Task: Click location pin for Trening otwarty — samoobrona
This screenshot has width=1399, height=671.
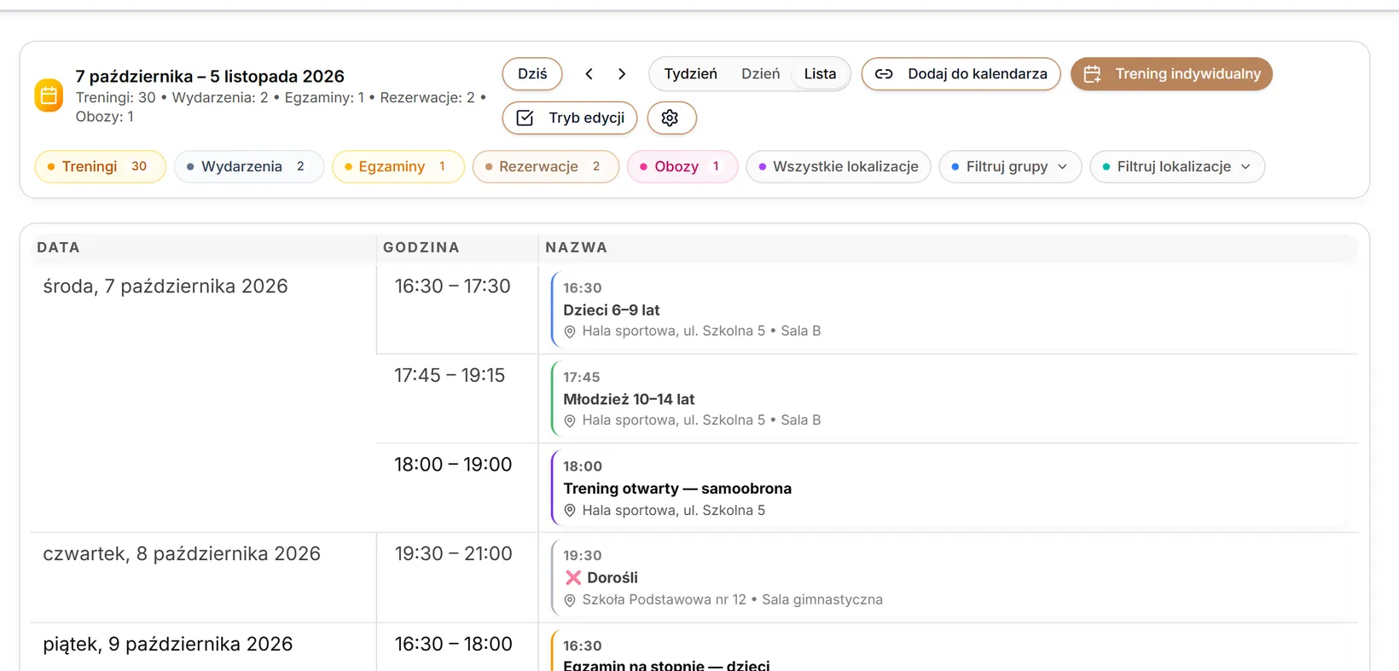Action: tap(570, 511)
